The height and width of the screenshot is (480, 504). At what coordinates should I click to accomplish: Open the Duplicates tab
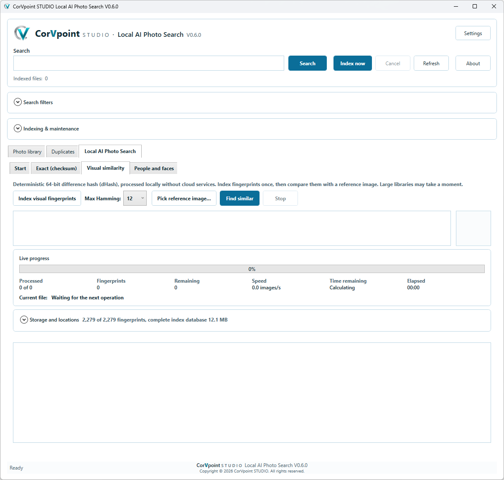click(63, 151)
